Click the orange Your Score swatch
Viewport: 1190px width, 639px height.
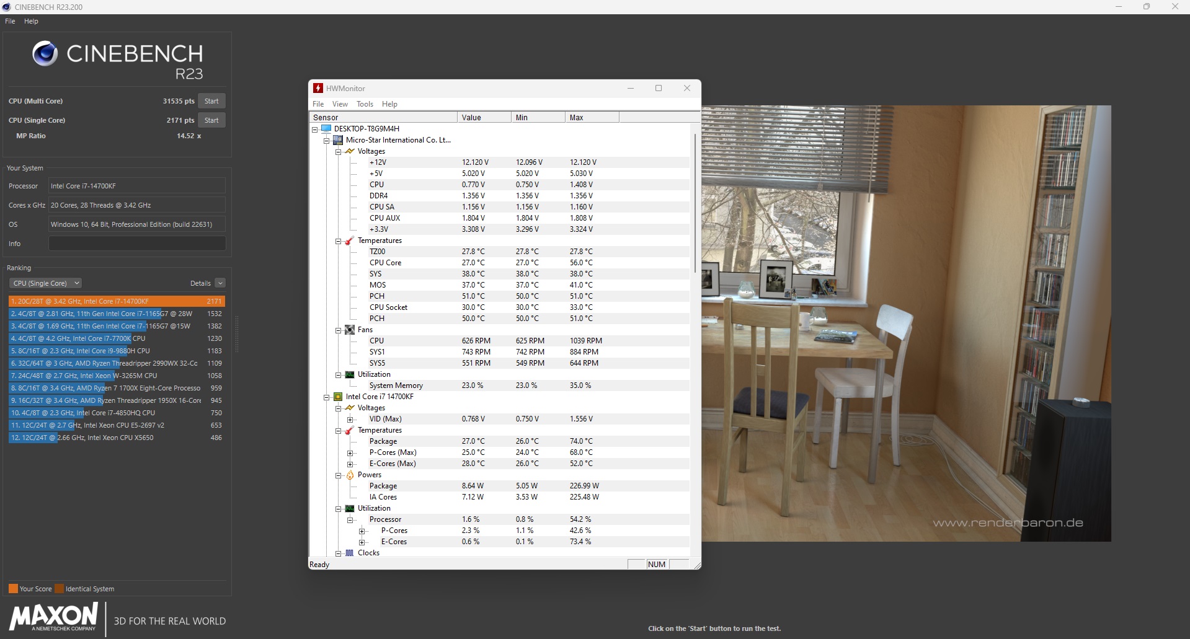tap(13, 589)
